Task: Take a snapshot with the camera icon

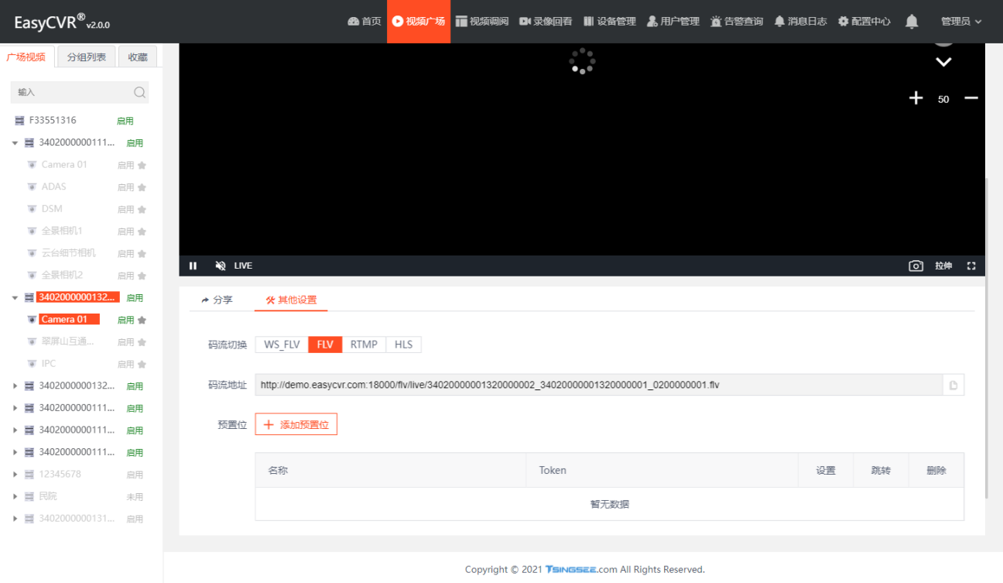Action: [916, 266]
